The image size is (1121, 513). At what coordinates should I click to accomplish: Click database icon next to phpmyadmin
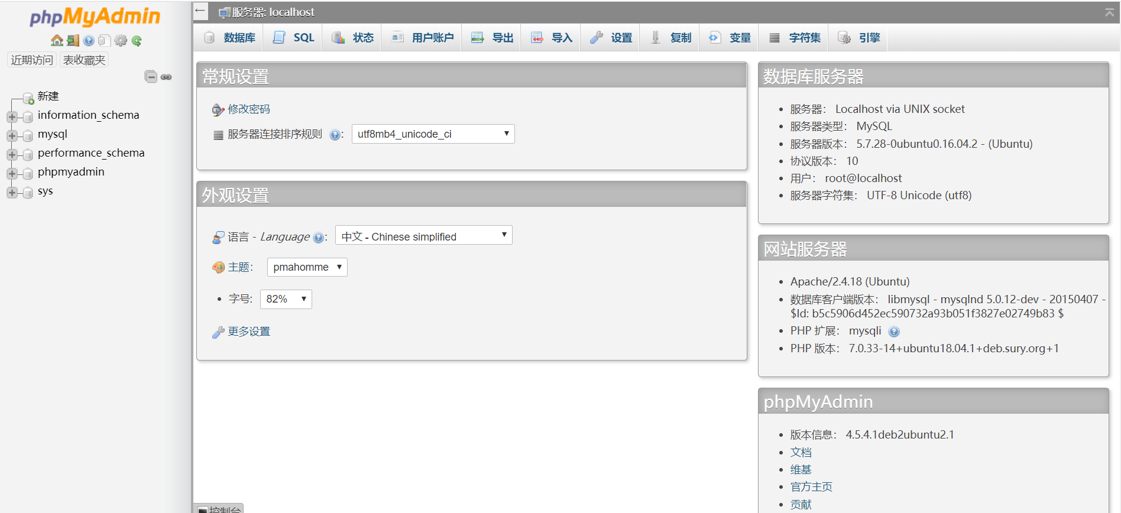pos(28,173)
